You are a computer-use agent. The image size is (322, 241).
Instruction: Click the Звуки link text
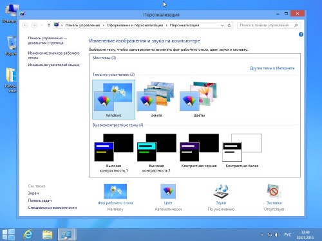click(x=221, y=203)
